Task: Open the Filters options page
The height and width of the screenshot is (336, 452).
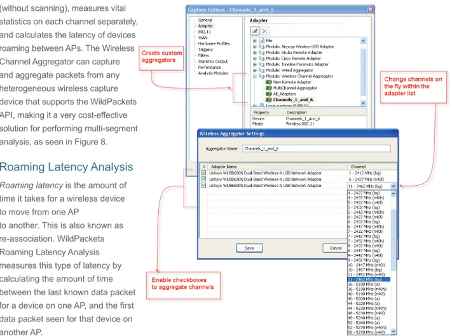Action: point(203,55)
